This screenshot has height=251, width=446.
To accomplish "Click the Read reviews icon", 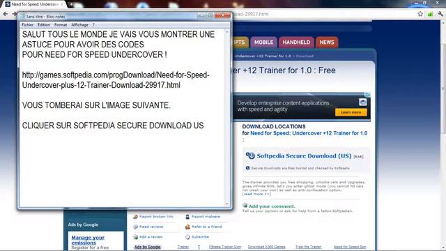I will coord(135,227).
